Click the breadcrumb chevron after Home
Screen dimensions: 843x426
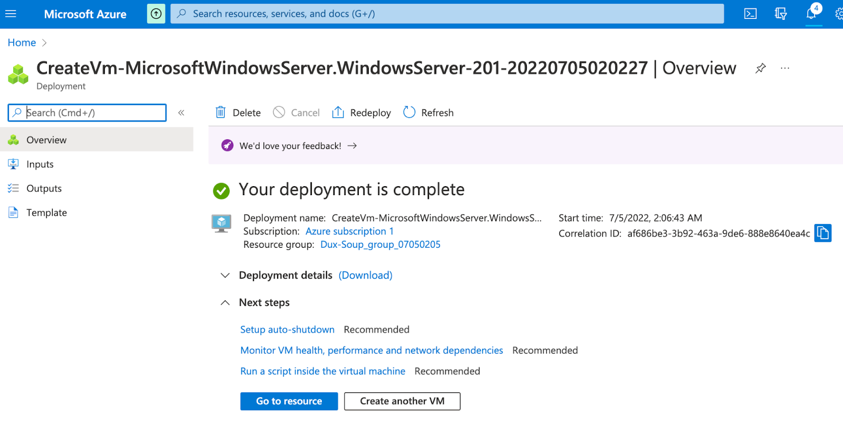pos(44,43)
